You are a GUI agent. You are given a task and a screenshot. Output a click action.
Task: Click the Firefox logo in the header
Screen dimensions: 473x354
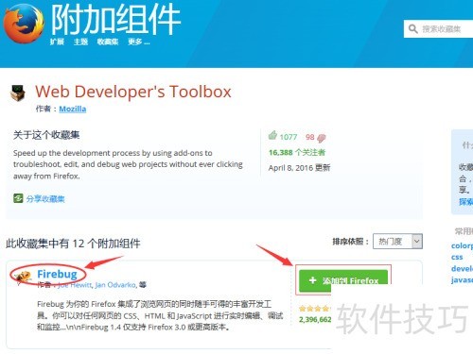[x=24, y=24]
